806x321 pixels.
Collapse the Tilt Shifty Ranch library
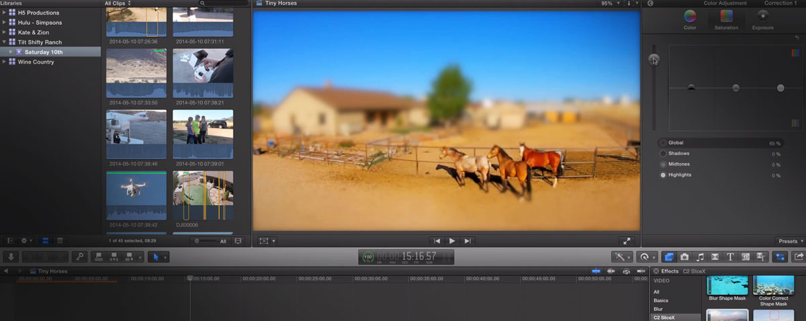point(5,42)
